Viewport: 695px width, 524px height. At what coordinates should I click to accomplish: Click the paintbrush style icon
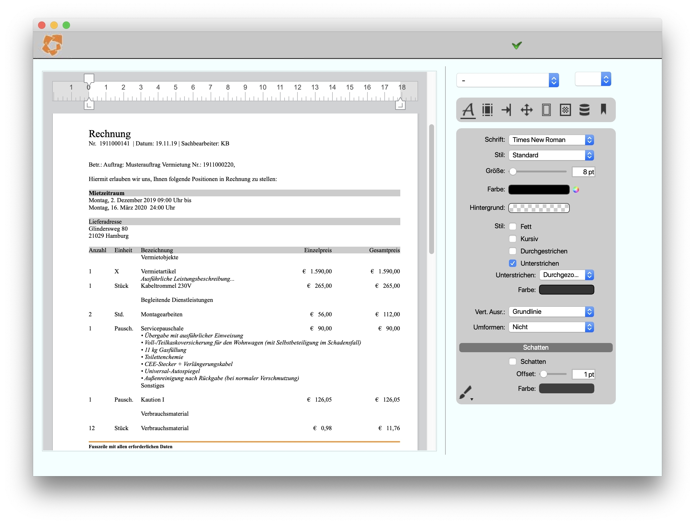point(465,392)
